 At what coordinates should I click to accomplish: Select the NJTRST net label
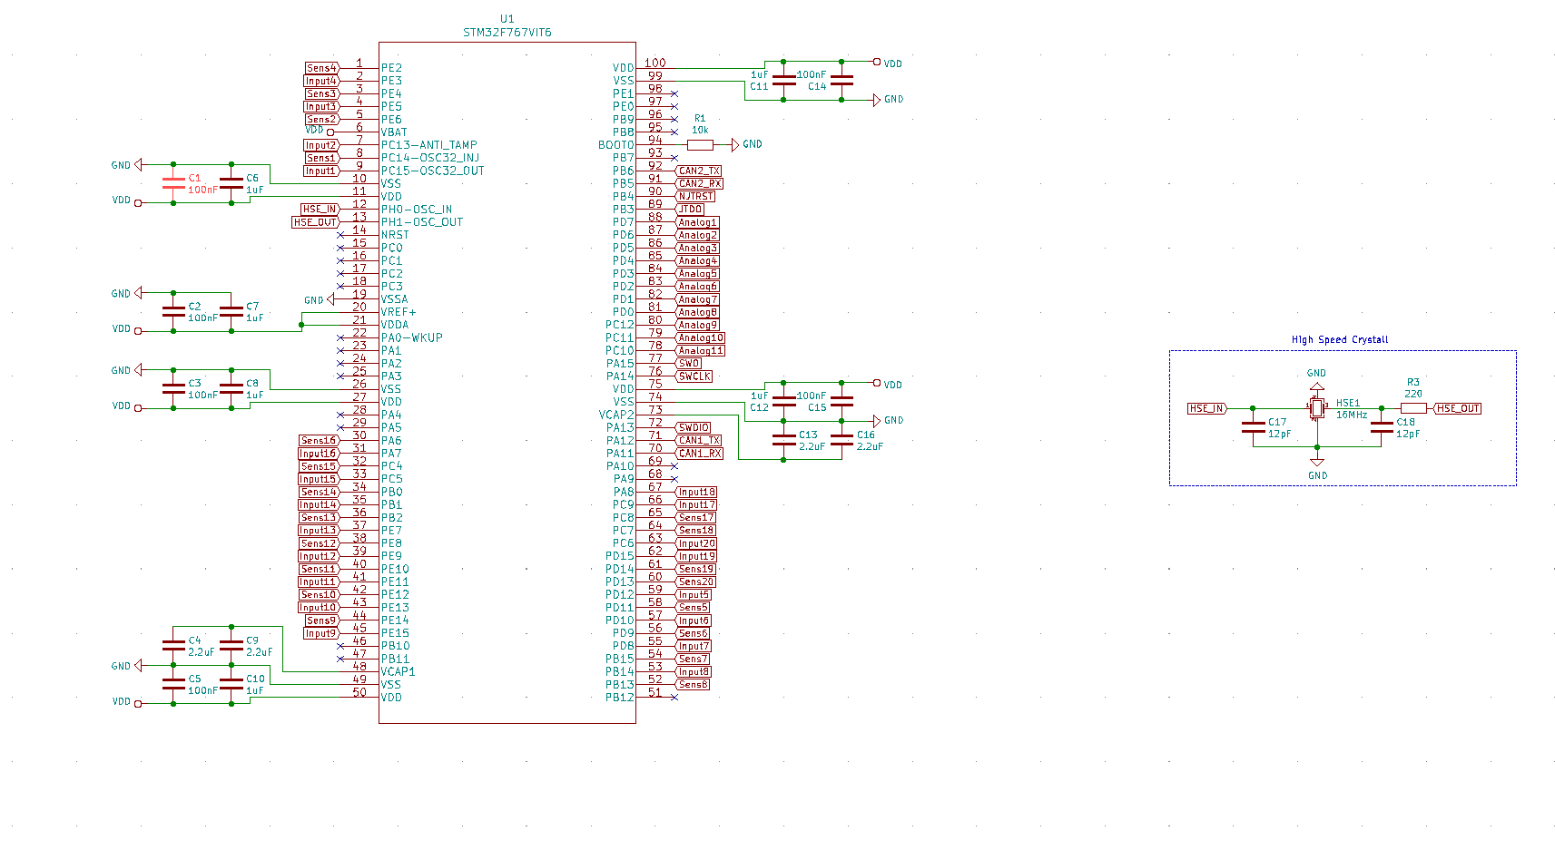695,196
